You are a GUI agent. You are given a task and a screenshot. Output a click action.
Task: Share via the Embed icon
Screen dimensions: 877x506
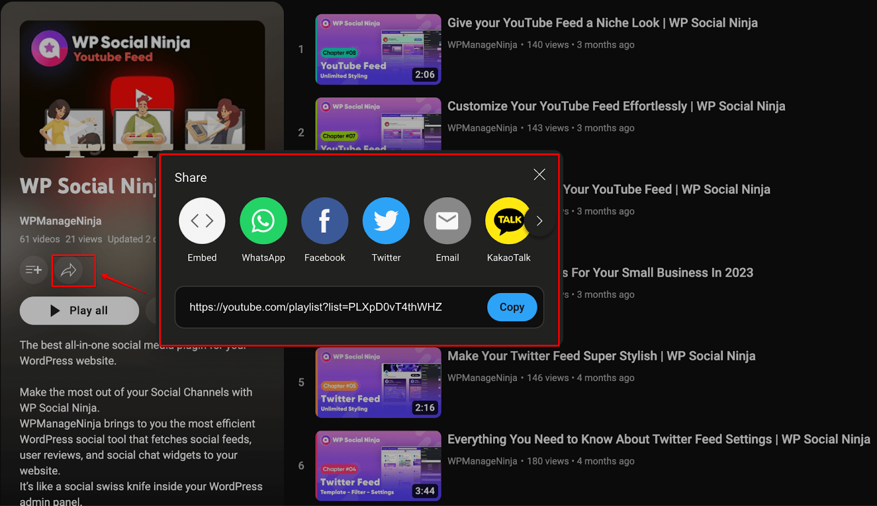202,221
